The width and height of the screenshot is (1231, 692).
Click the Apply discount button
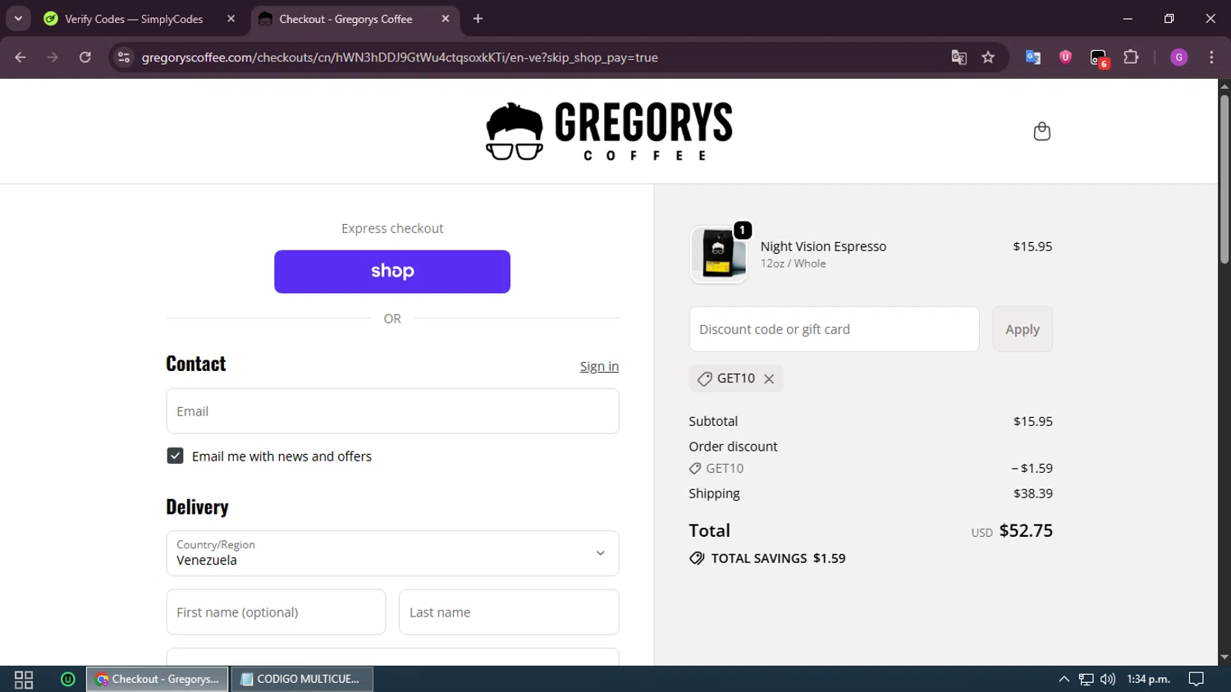[1023, 329]
